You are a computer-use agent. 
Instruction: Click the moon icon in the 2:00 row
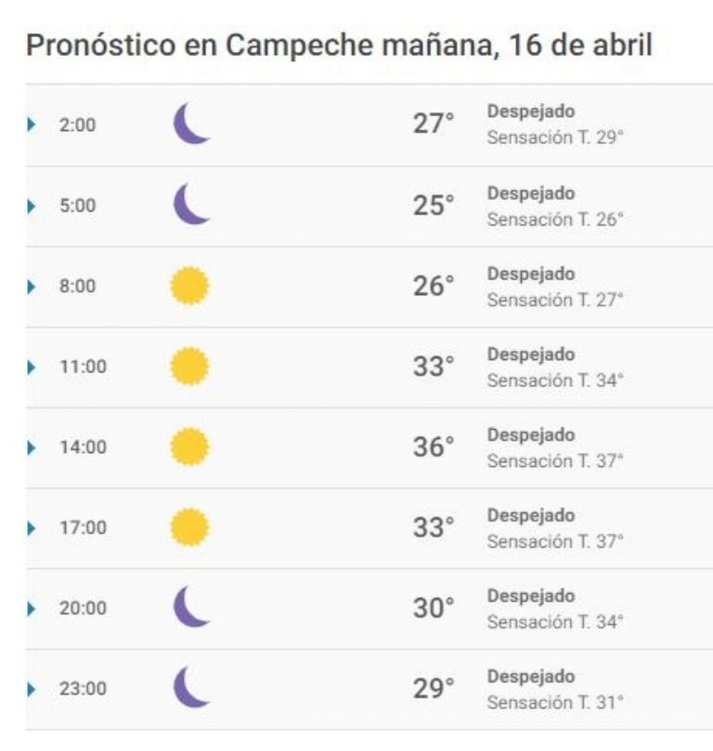coord(191,123)
